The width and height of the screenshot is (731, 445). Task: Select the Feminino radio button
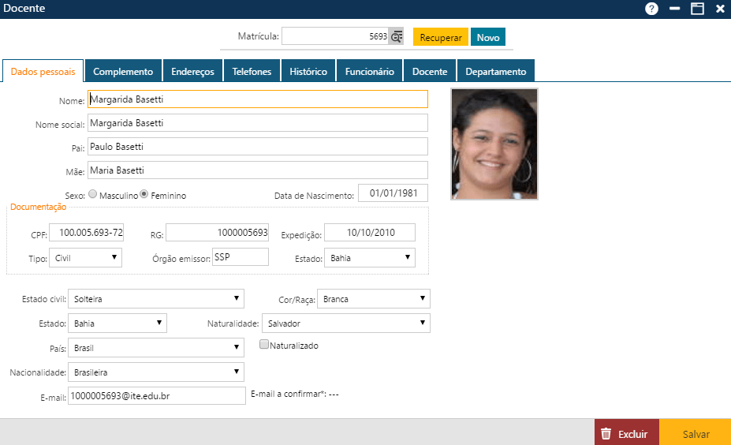pos(144,194)
